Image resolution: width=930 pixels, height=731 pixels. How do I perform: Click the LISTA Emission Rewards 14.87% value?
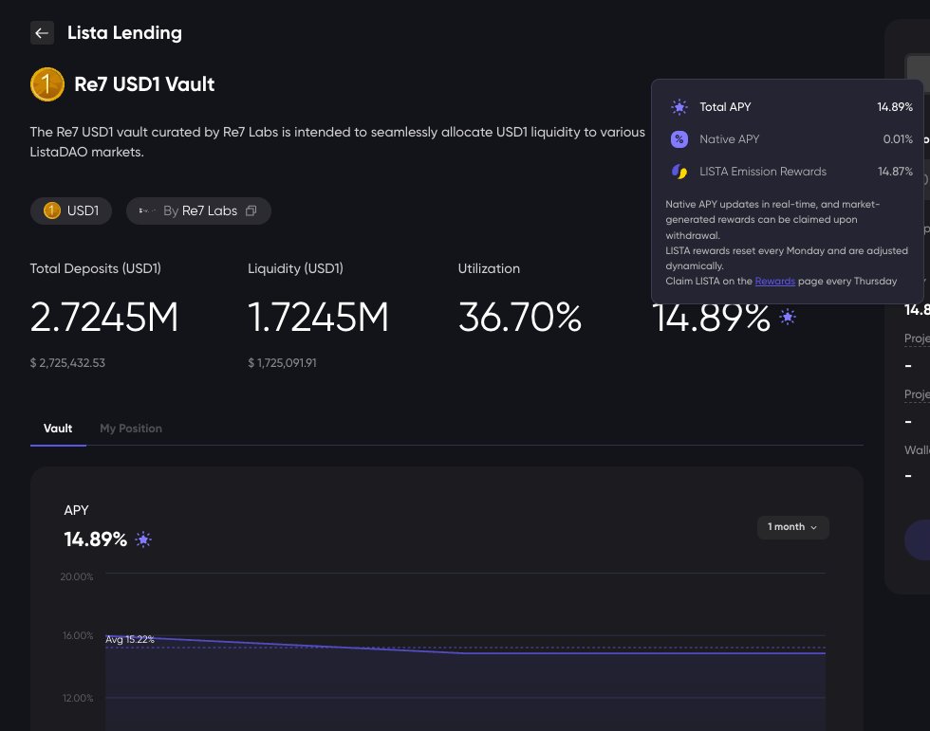pos(895,172)
